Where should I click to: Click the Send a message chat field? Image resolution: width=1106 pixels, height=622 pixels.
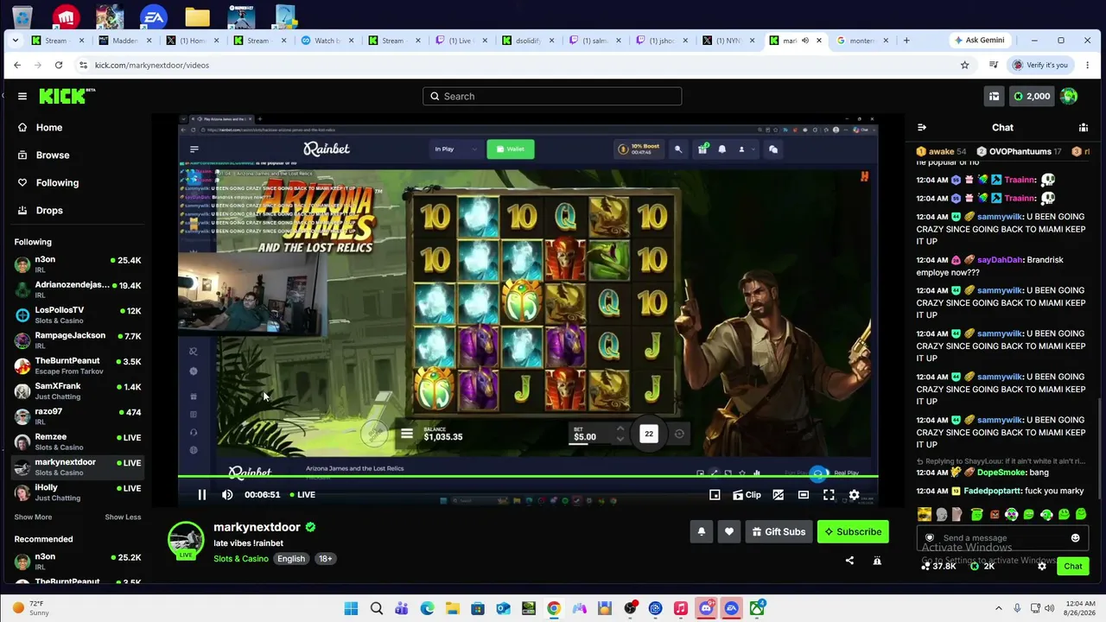1001,538
